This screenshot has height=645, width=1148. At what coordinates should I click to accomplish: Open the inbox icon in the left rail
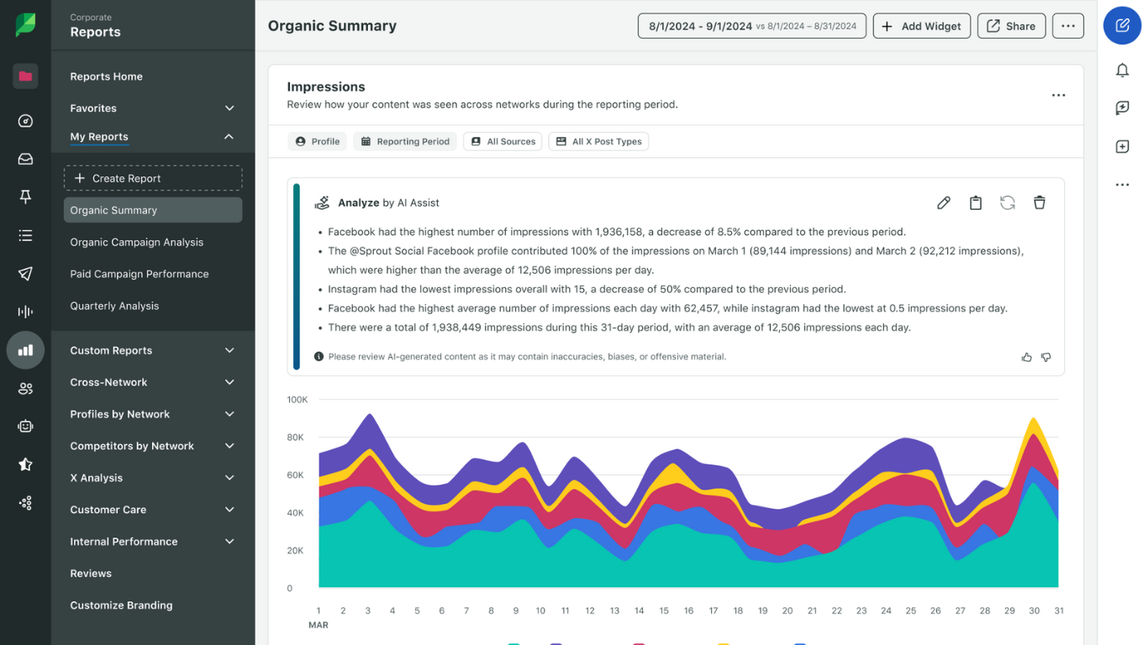(25, 159)
